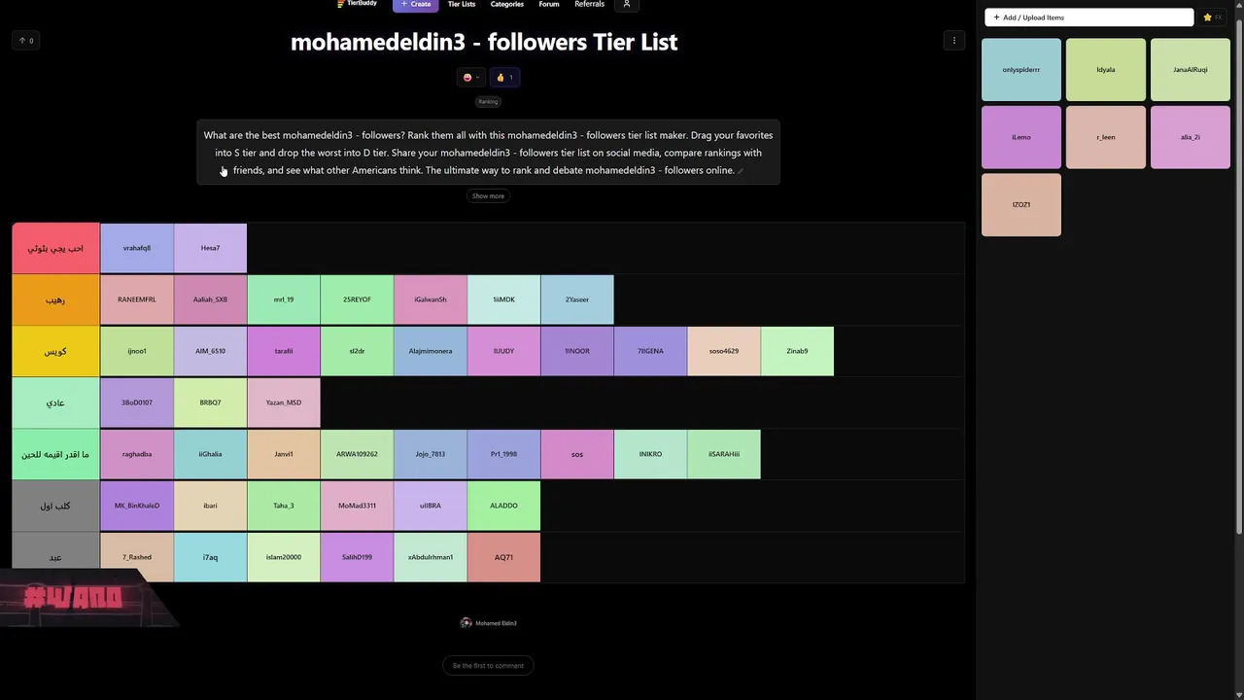
Task: Click the Ranking tag
Action: [x=488, y=102]
